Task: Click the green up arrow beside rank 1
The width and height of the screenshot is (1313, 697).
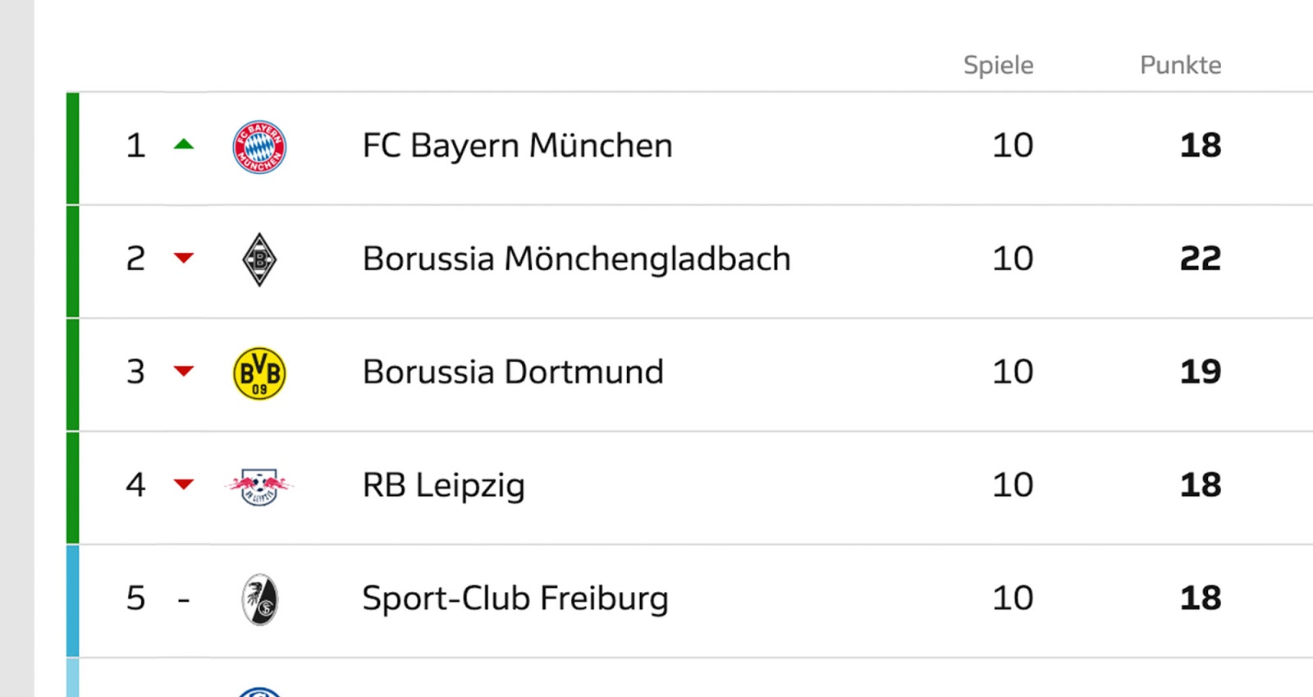Action: 184,144
